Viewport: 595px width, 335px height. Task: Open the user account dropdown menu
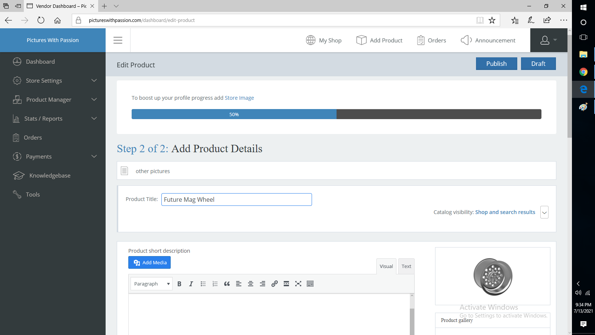549,40
